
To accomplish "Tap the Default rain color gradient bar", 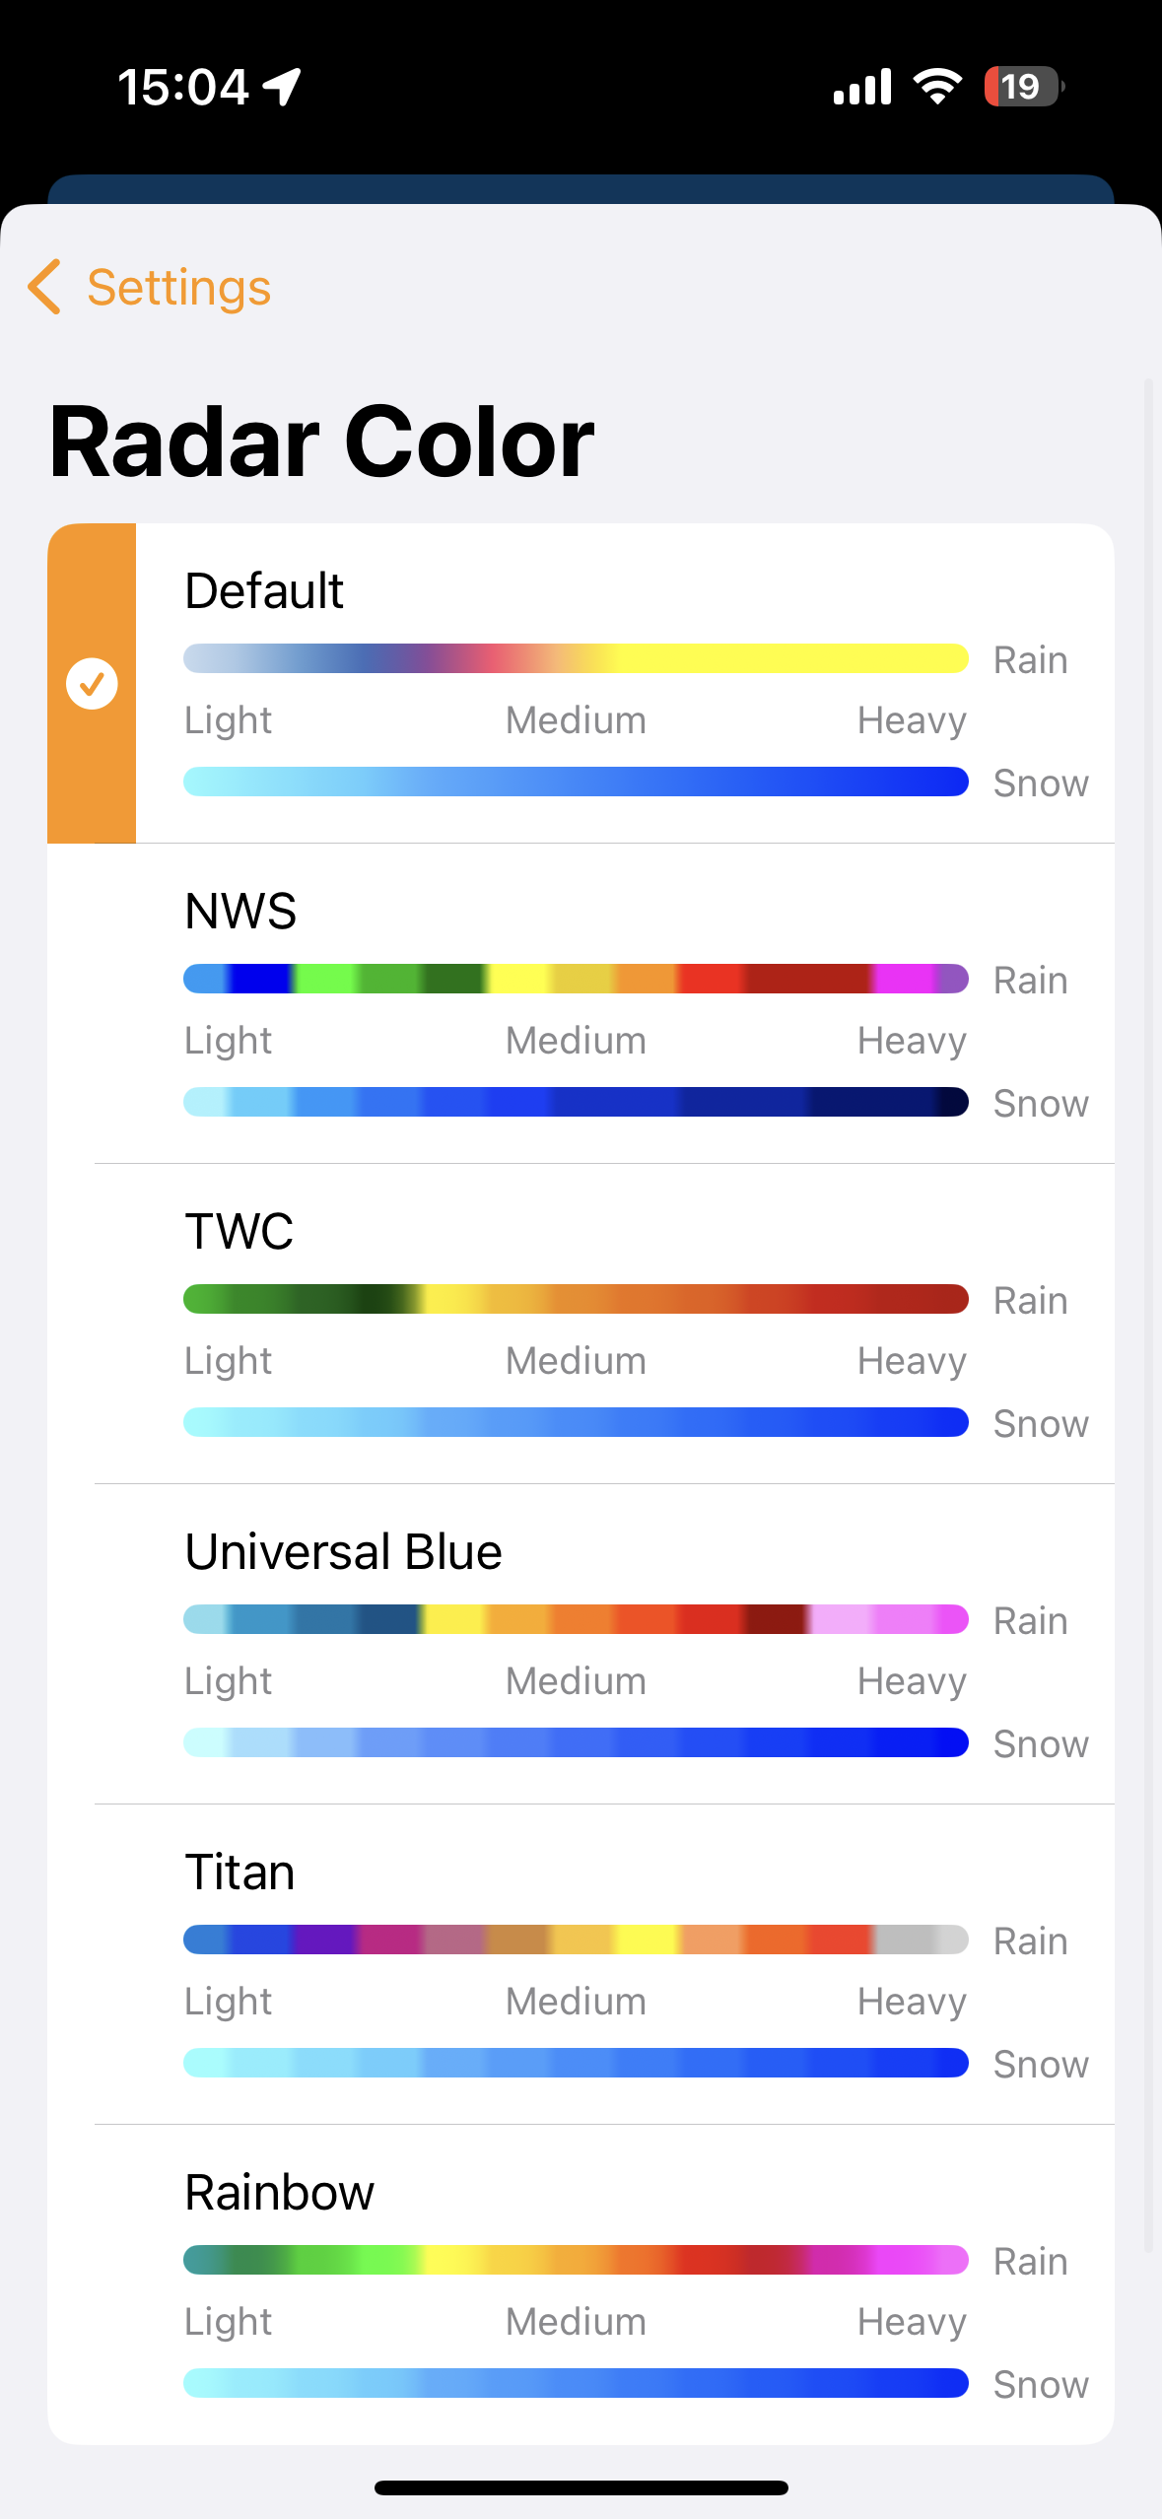I will [576, 658].
